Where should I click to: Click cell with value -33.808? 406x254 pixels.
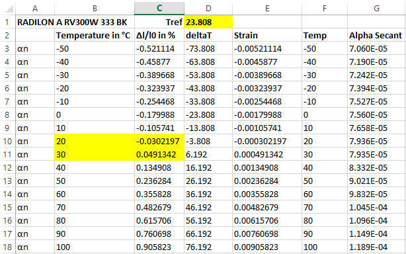[208, 101]
